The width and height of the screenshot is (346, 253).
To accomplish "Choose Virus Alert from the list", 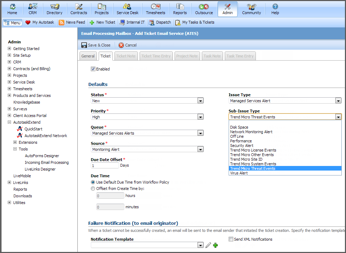I will (x=239, y=173).
